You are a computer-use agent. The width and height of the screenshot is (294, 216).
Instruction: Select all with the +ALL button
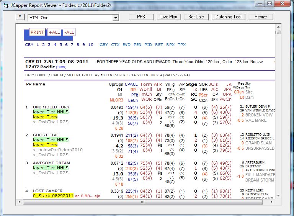click(x=54, y=32)
